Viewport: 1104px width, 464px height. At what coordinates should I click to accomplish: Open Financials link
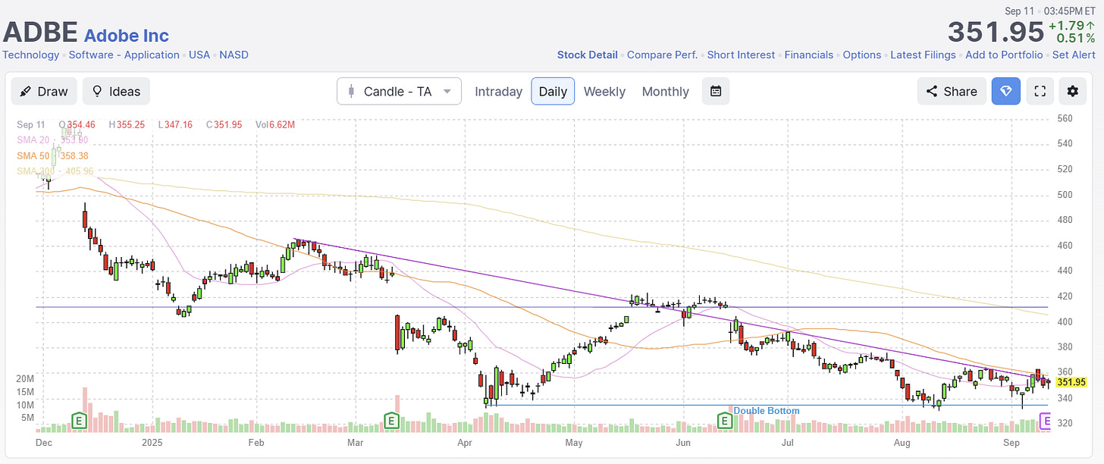808,55
